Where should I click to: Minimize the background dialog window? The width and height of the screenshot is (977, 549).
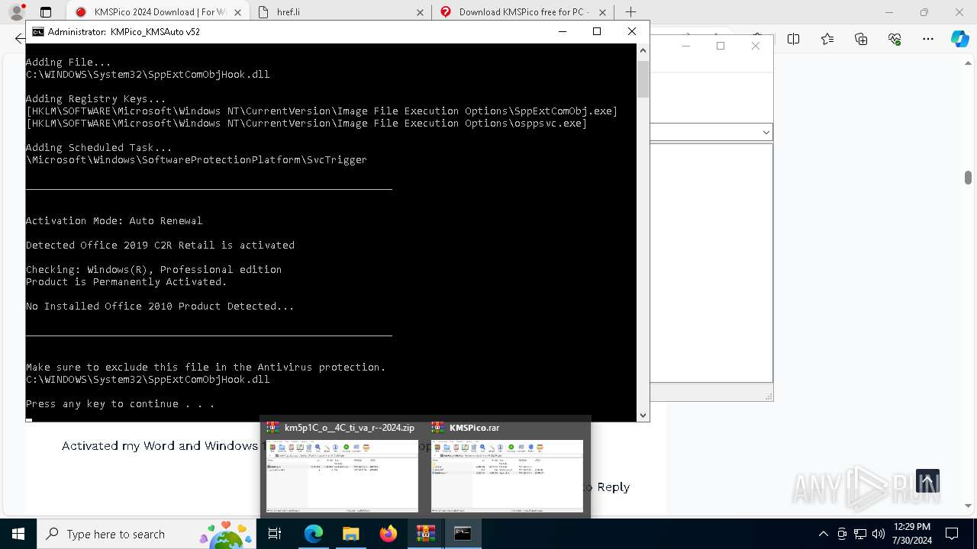(685, 46)
